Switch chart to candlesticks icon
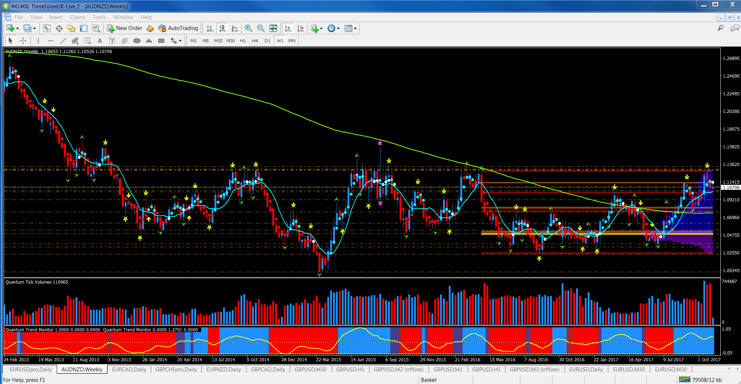Image resolution: width=741 pixels, height=384 pixels. pos(222,28)
